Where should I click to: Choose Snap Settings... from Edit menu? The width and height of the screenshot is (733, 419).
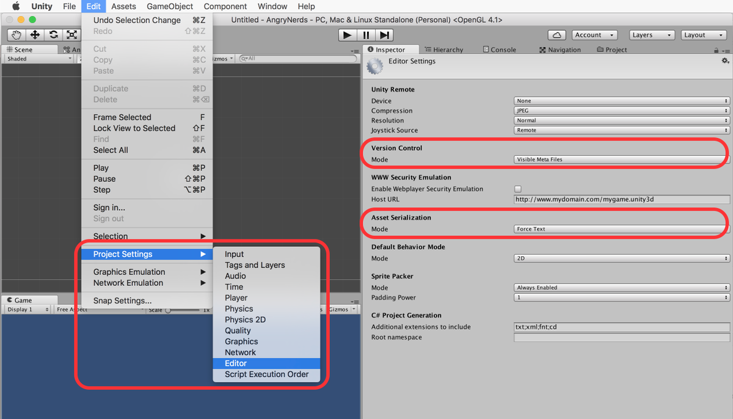pos(147,301)
